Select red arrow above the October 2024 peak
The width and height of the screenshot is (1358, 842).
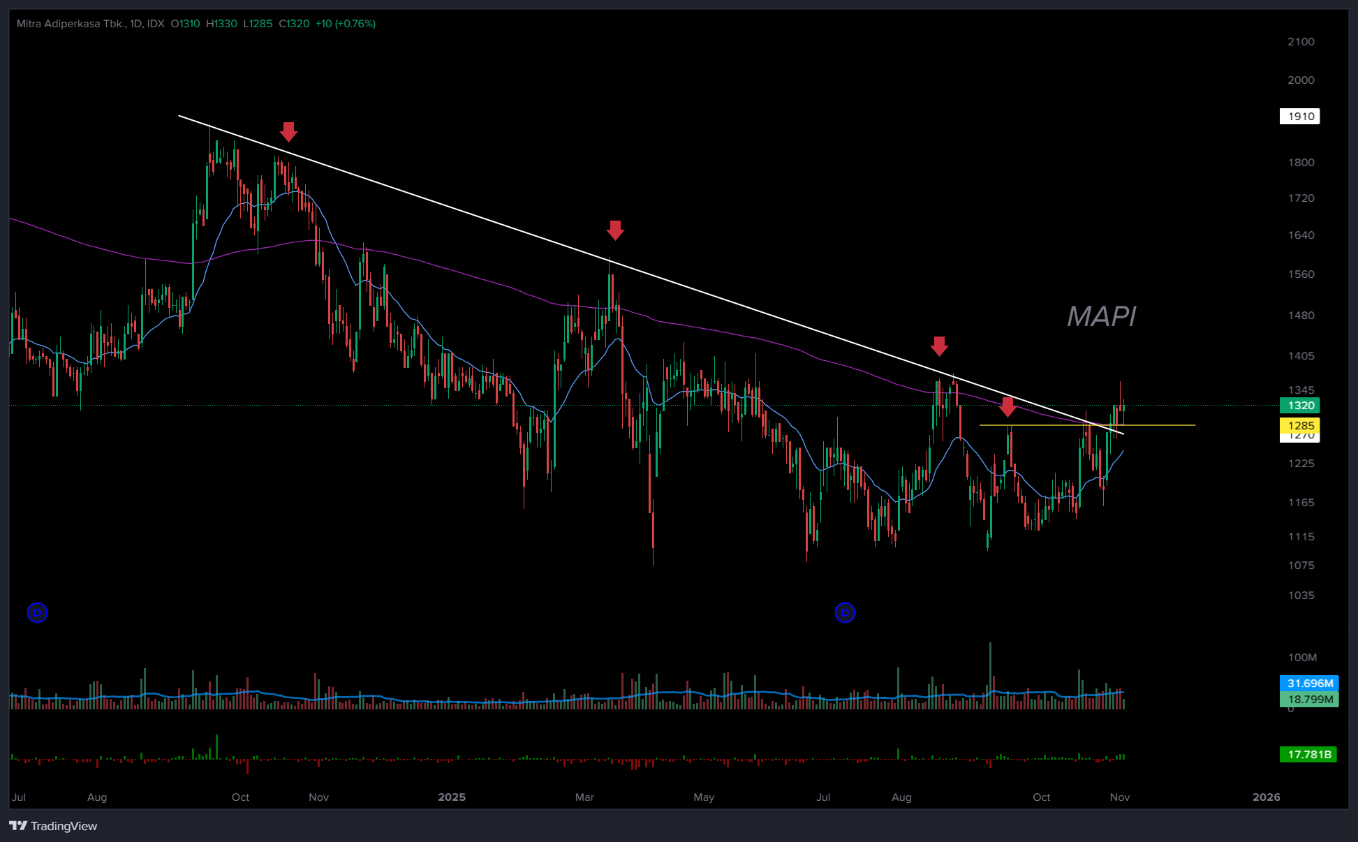point(288,131)
